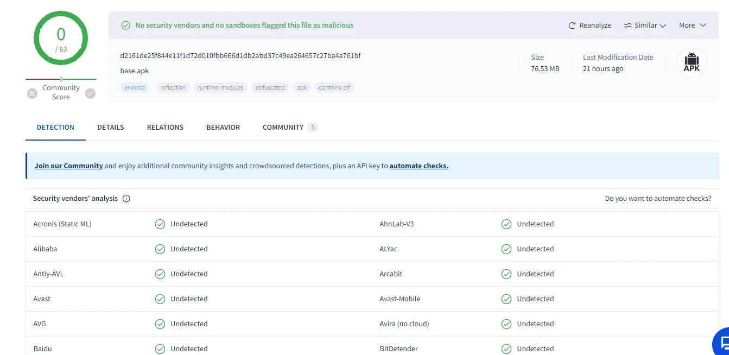Image resolution: width=729 pixels, height=355 pixels.
Task: Click the 76.53 MB size value
Action: tap(545, 69)
